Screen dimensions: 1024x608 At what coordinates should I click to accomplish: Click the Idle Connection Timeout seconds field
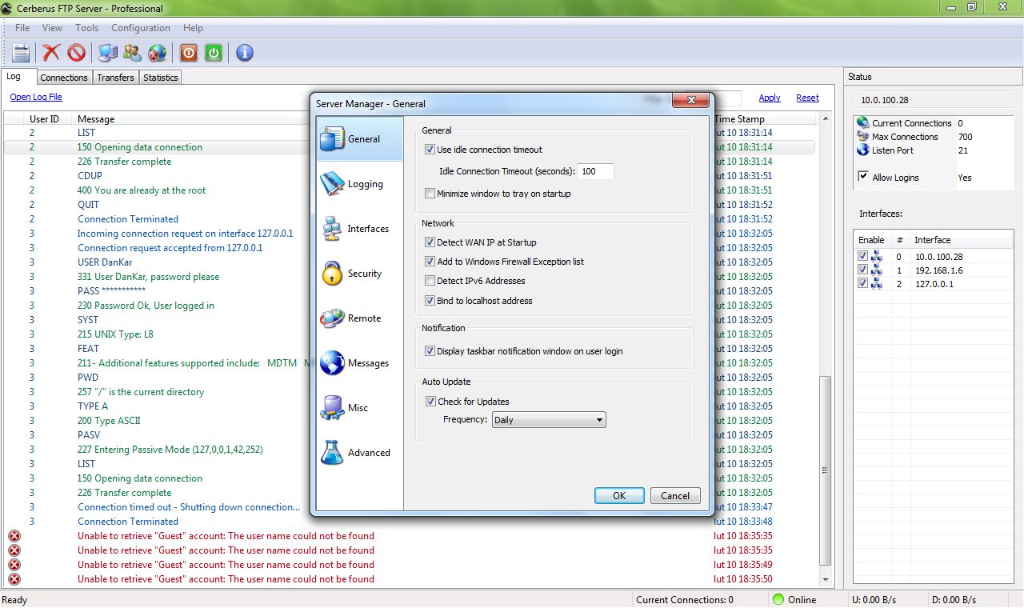tap(596, 171)
